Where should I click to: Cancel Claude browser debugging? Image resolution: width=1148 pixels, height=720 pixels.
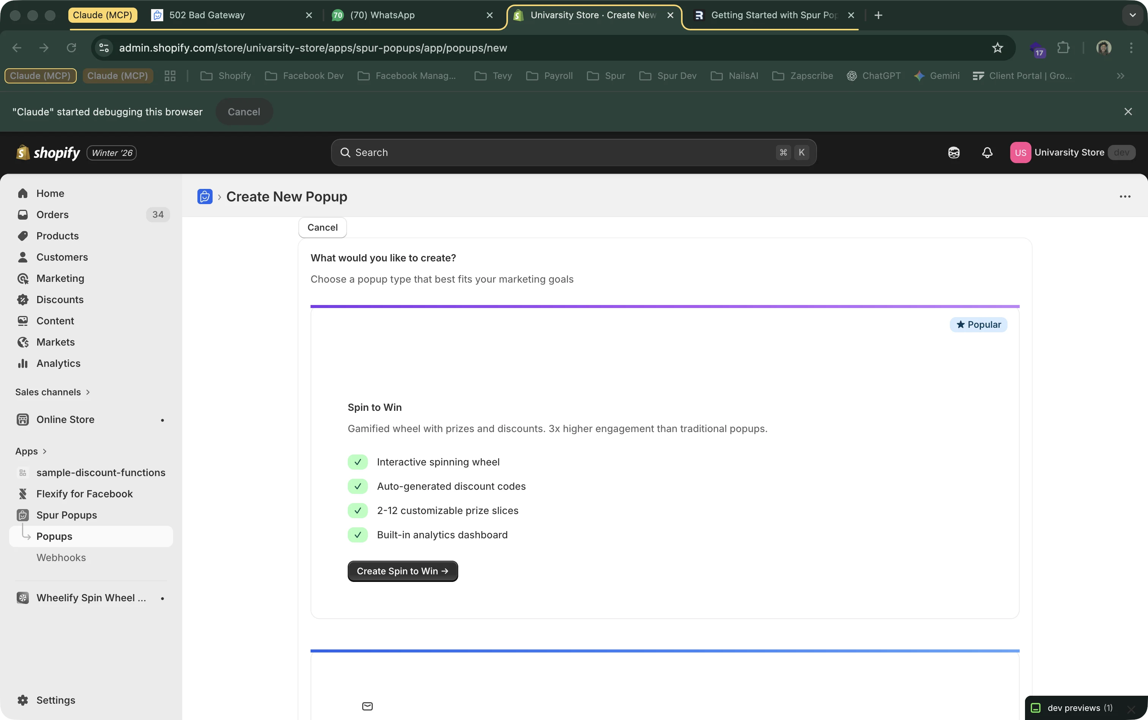[243, 112]
